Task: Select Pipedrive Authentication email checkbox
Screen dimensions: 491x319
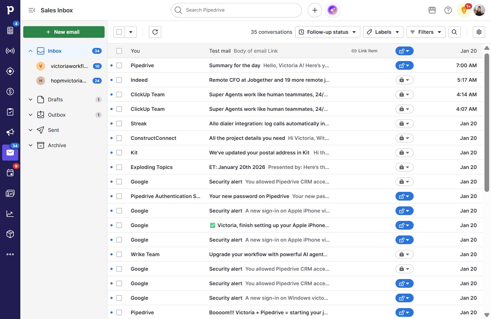Action: point(119,196)
